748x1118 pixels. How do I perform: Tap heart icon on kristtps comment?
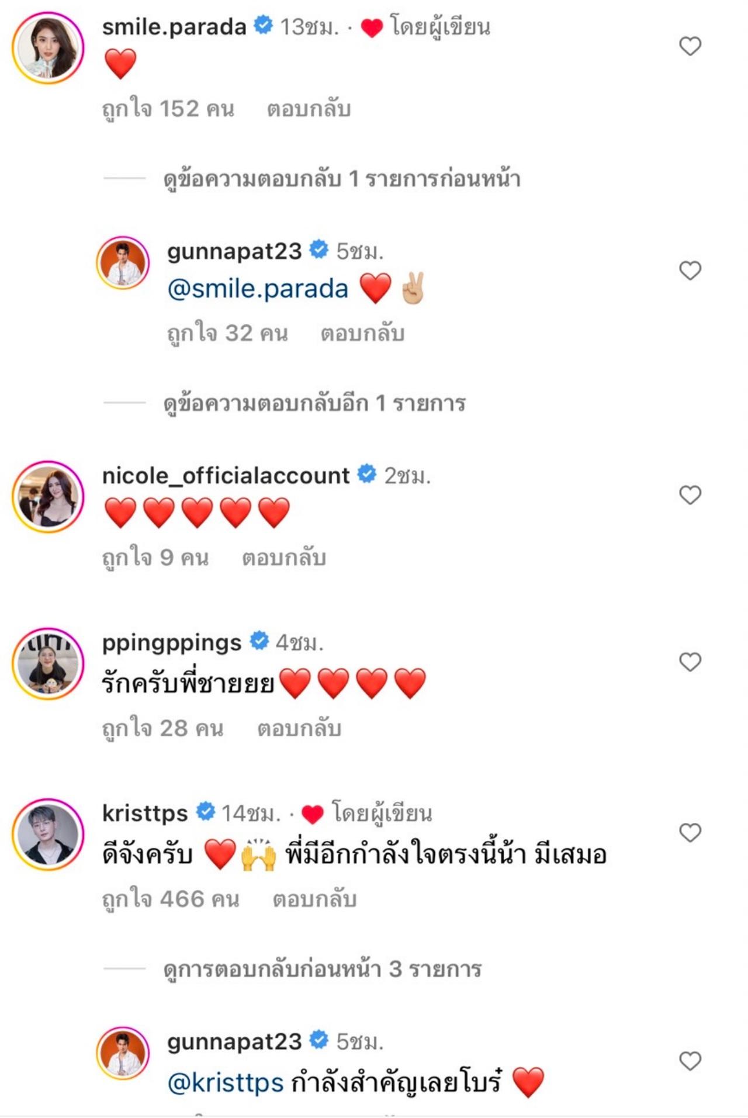point(690,832)
